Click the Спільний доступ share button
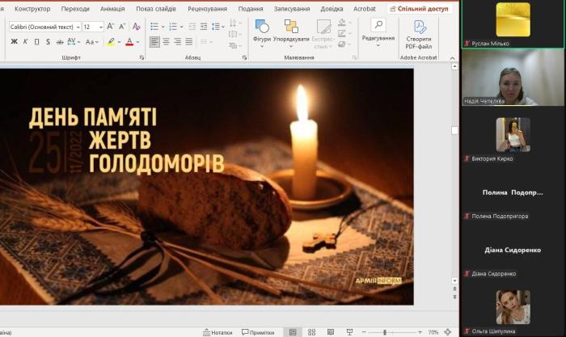566x337 pixels. tap(419, 8)
